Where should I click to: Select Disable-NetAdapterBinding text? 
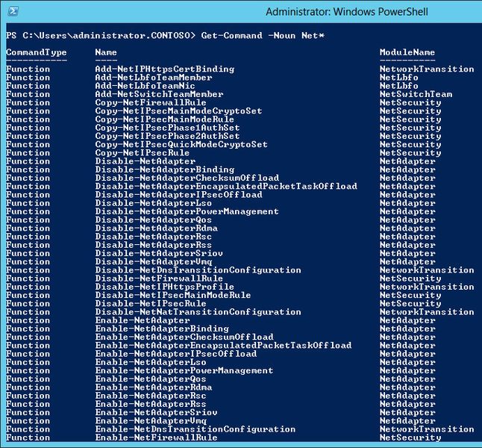pyautogui.click(x=165, y=169)
